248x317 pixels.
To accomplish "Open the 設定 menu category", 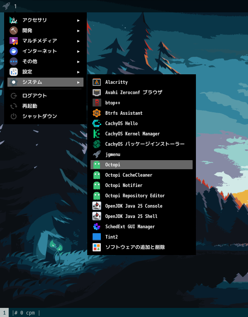I will tap(45, 72).
